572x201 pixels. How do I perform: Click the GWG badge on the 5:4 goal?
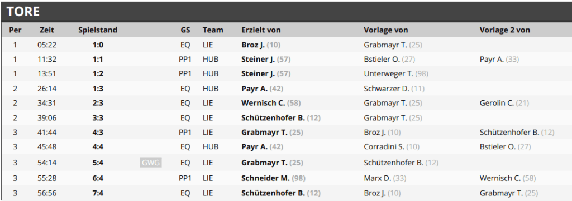(151, 163)
